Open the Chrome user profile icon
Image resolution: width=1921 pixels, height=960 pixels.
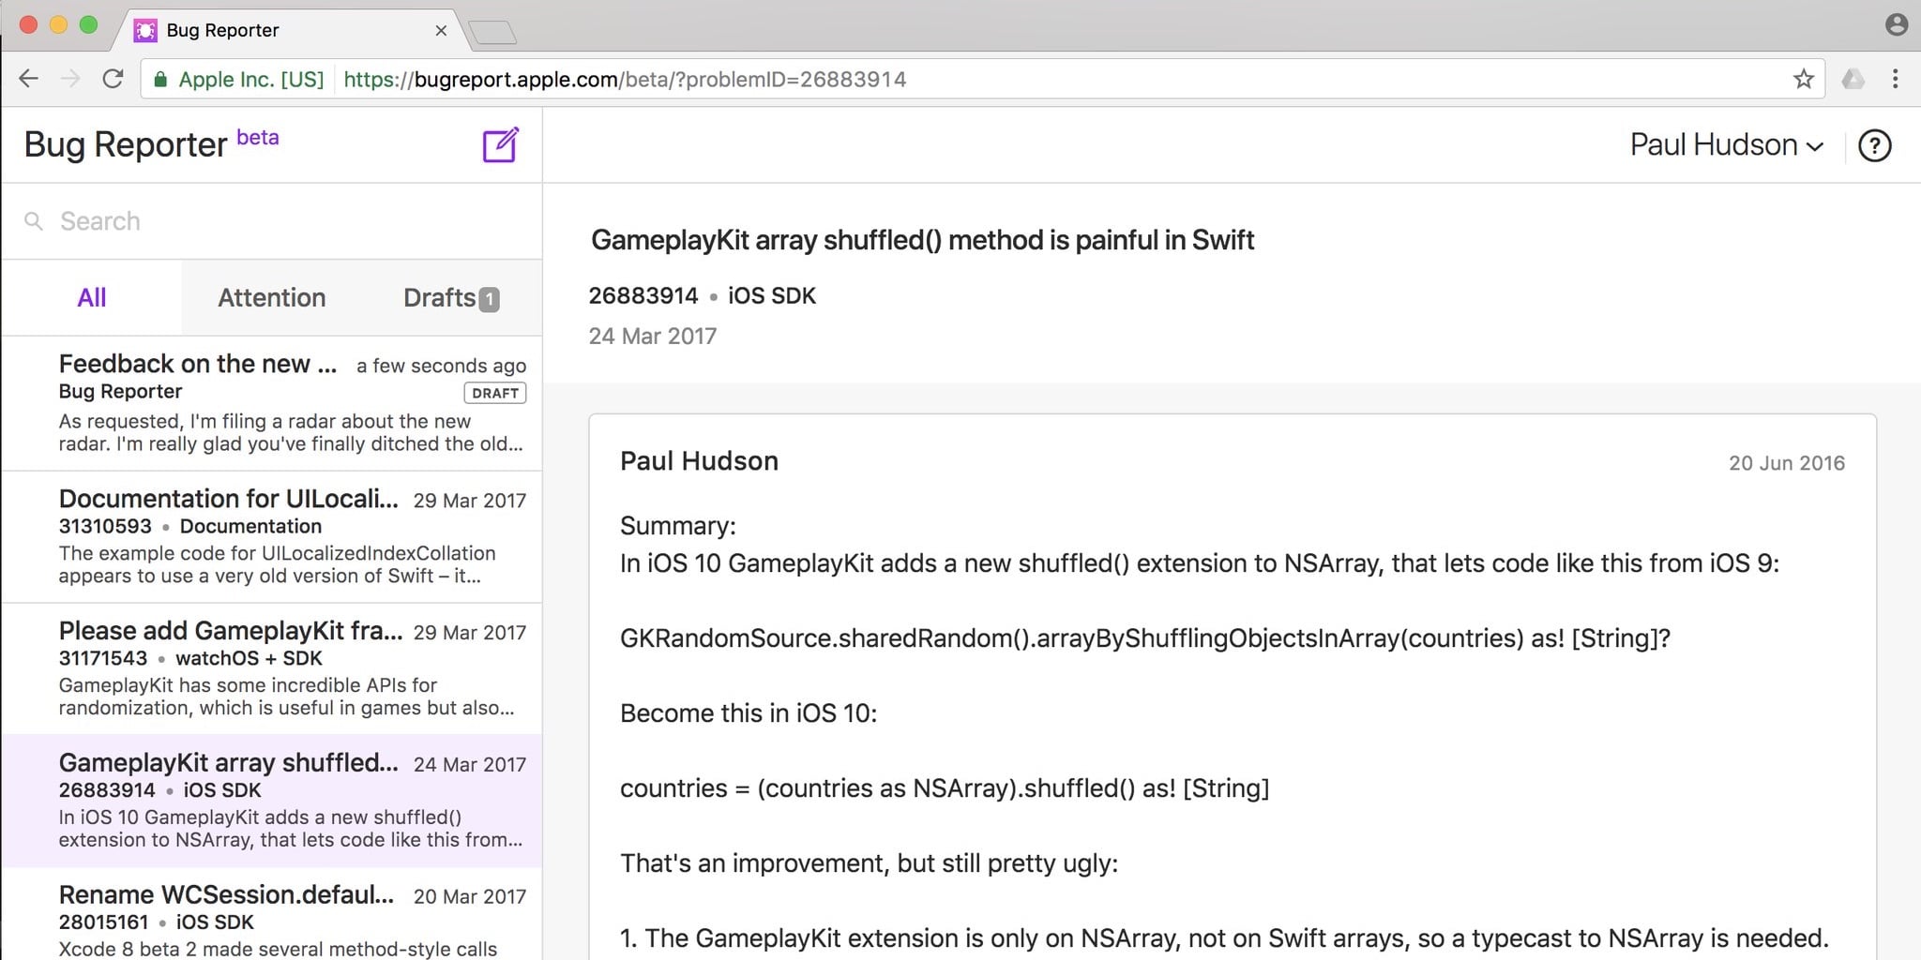click(1896, 25)
